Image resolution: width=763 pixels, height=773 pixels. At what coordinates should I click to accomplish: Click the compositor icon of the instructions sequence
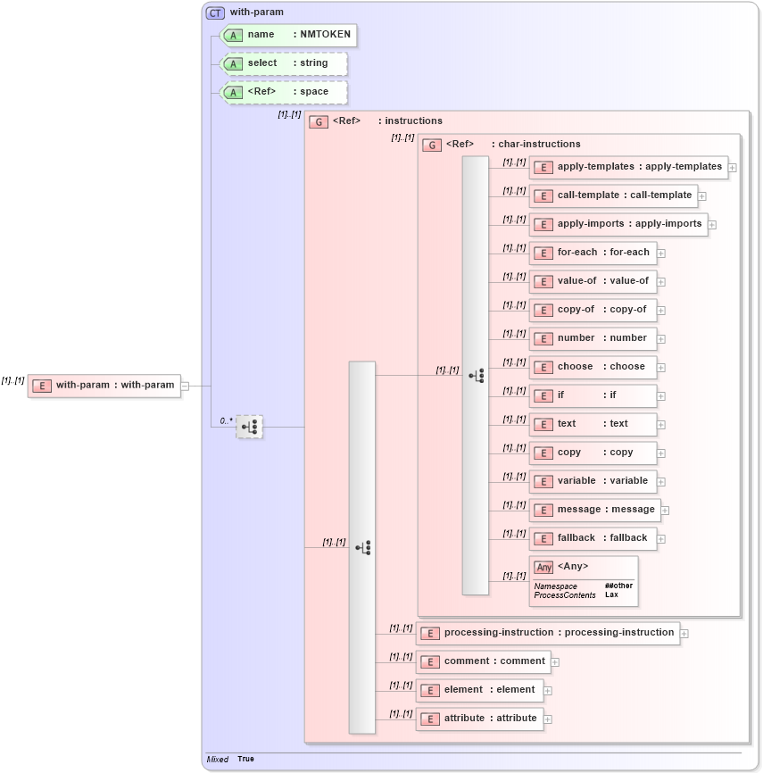coord(364,546)
